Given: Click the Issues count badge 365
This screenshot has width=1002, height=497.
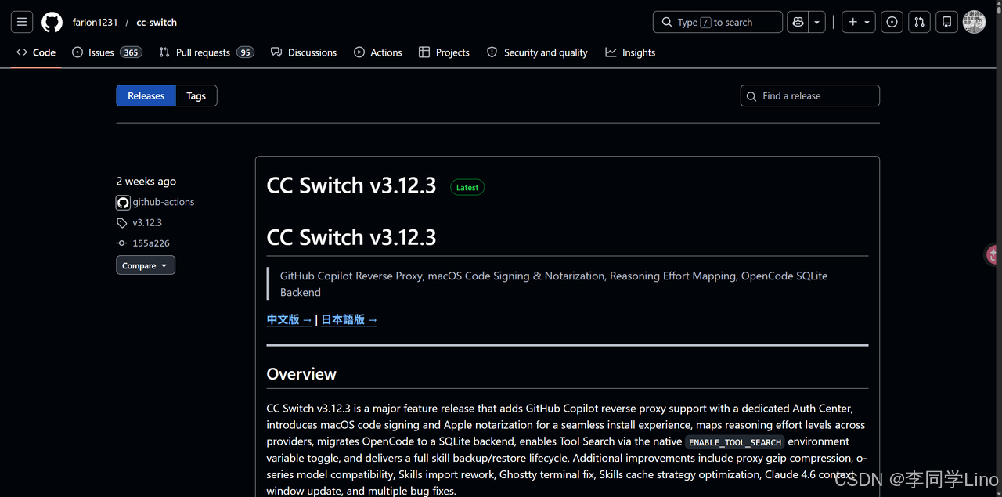Looking at the screenshot, I should coord(131,52).
